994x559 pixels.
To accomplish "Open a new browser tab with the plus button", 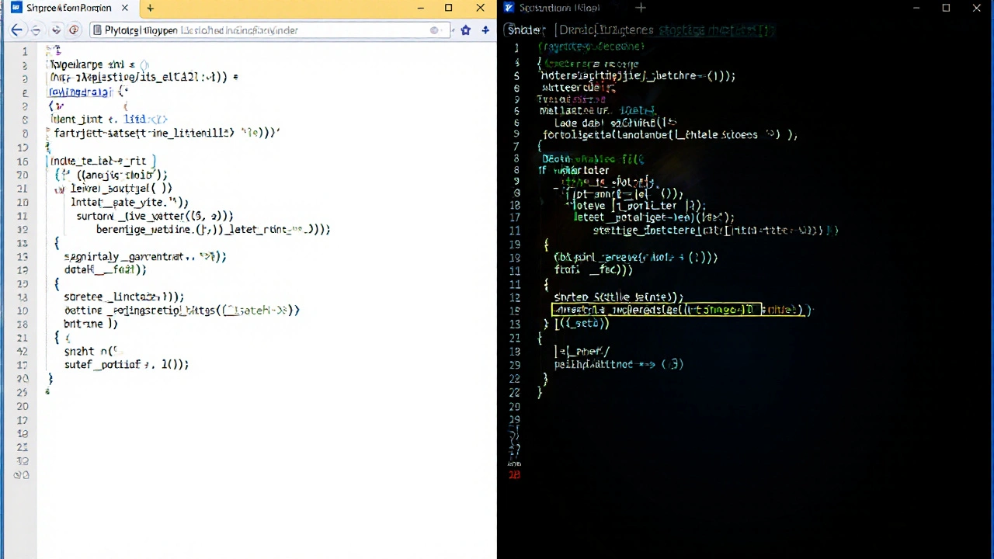I will tap(150, 8).
